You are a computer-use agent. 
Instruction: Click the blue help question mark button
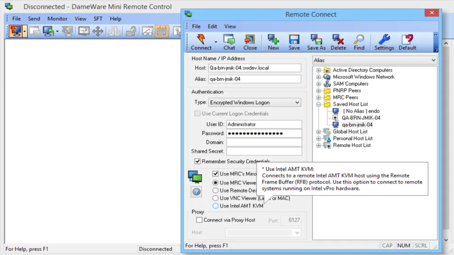[196, 192]
